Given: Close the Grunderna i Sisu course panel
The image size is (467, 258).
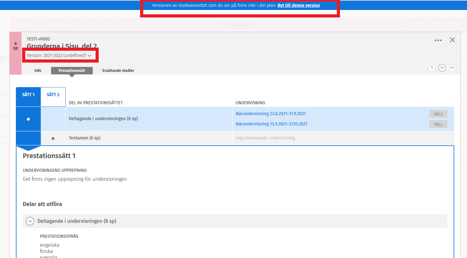Looking at the screenshot, I should pos(452,40).
